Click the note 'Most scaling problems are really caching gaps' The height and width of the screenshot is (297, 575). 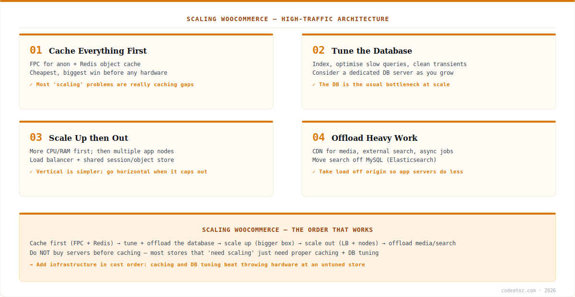click(x=112, y=84)
